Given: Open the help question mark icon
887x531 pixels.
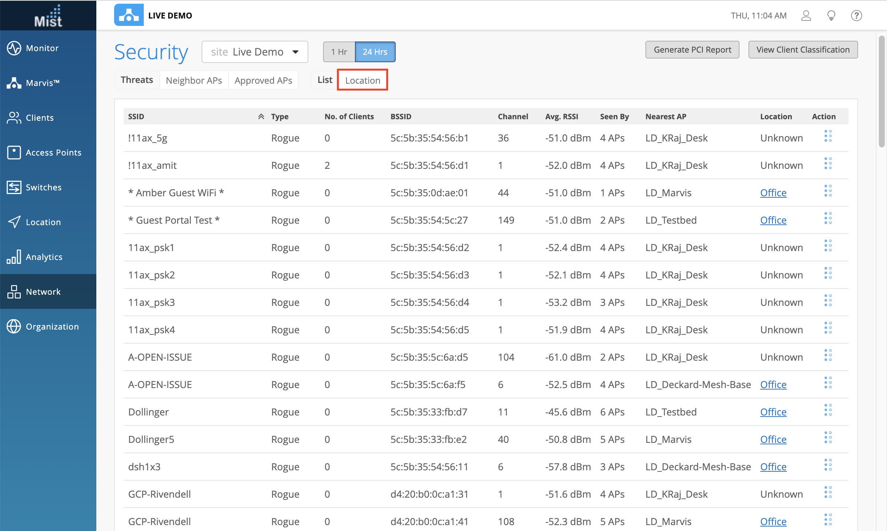Looking at the screenshot, I should click(856, 16).
